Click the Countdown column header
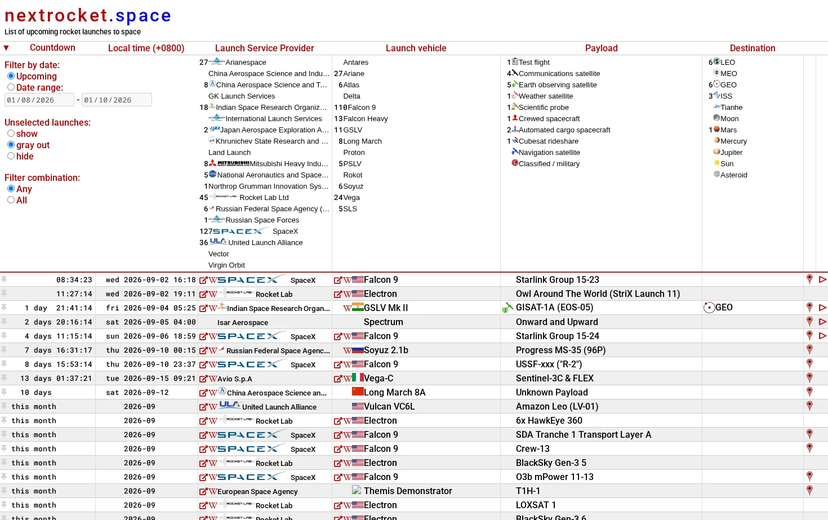828x520 pixels. coord(52,48)
